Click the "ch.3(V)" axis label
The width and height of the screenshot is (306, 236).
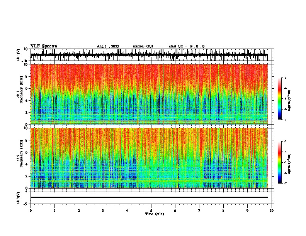click(19, 198)
